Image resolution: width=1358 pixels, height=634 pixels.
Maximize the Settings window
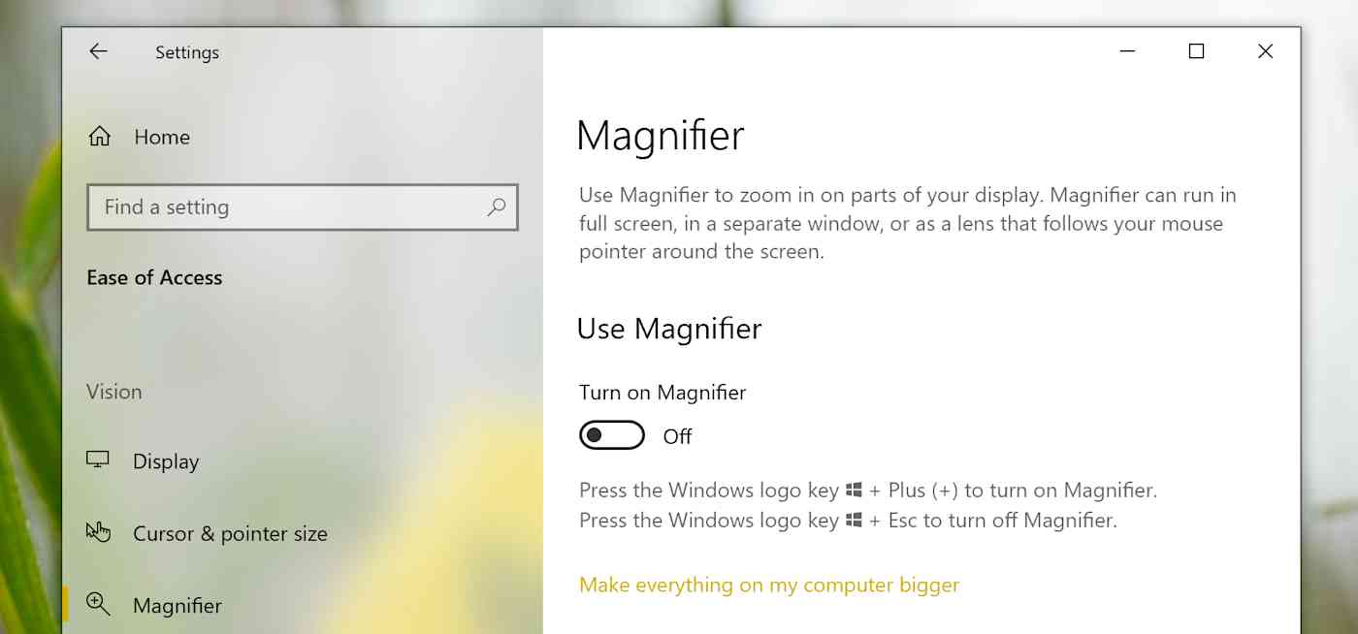1196,51
